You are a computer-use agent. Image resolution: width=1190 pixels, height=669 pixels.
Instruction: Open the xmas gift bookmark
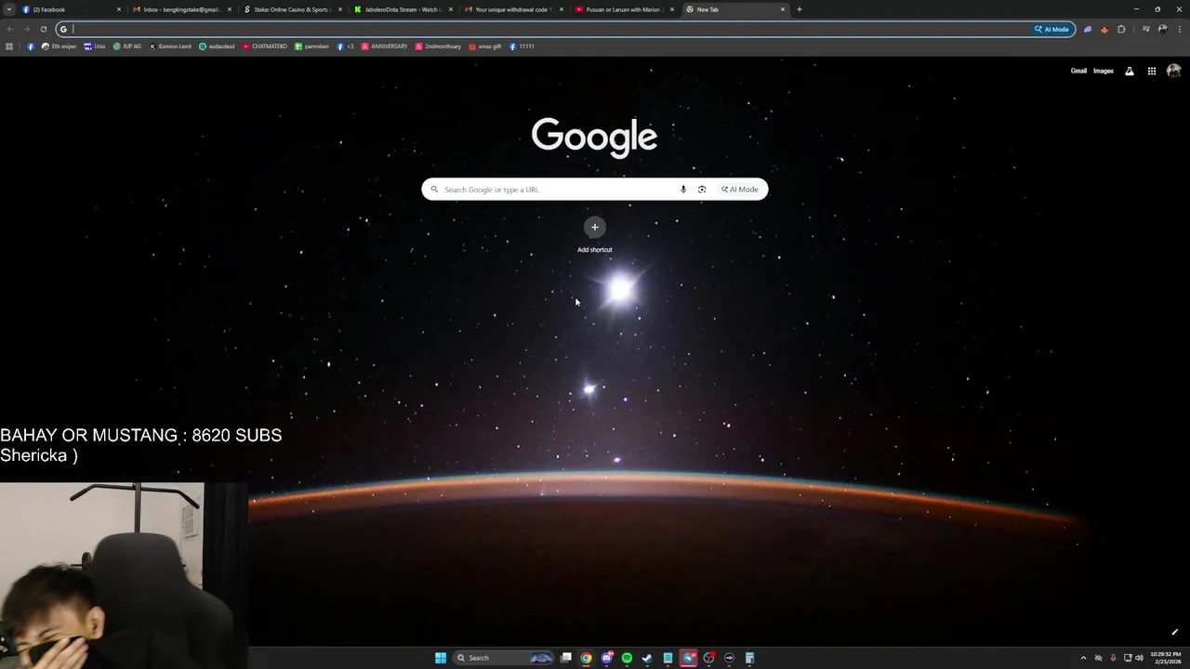pos(485,46)
